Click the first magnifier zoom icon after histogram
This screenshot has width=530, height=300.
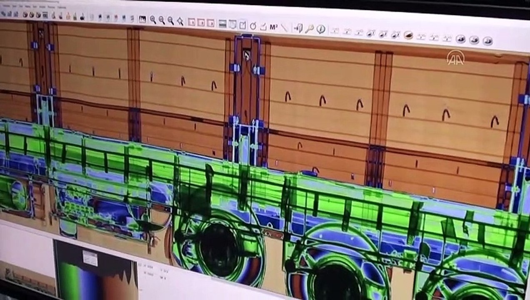coord(153,19)
